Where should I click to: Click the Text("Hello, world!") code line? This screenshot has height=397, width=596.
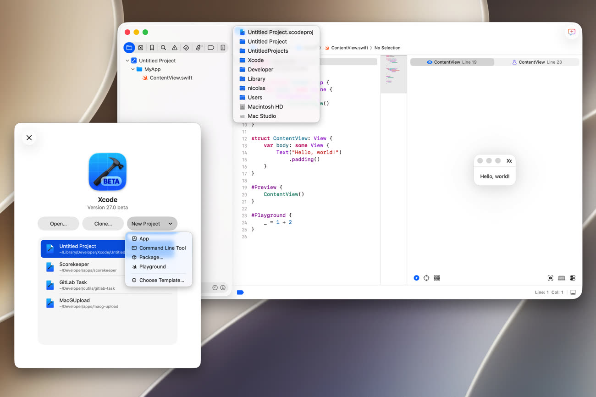(309, 152)
